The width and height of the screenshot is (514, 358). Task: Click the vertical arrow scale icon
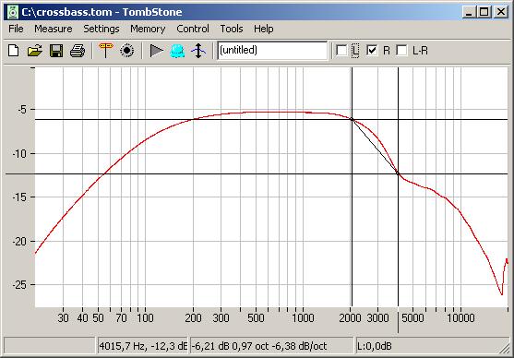click(x=198, y=51)
